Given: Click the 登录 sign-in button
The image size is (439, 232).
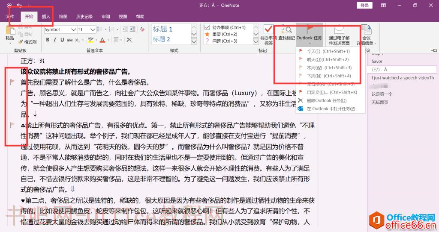Looking at the screenshot, I should pyautogui.click(x=364, y=5).
